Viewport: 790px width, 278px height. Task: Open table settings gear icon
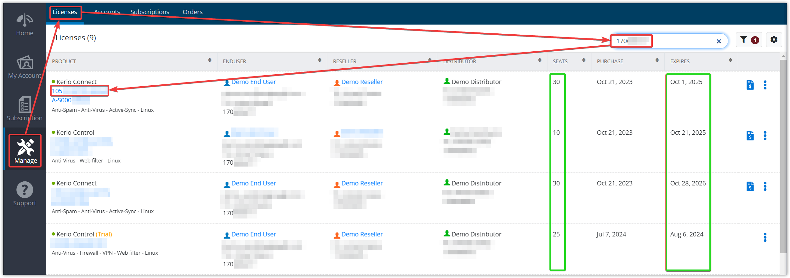pos(774,40)
